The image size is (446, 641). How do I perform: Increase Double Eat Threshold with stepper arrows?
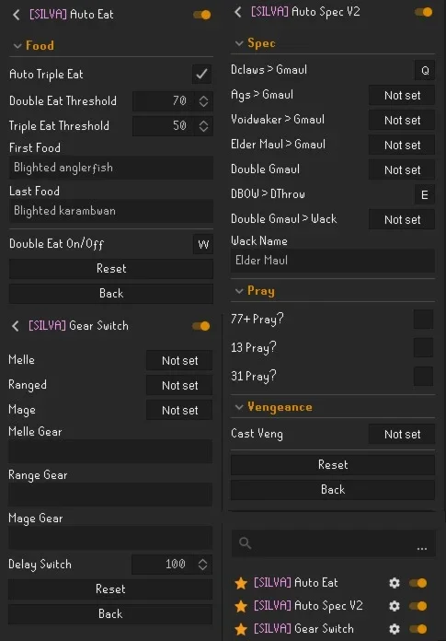[x=203, y=98]
